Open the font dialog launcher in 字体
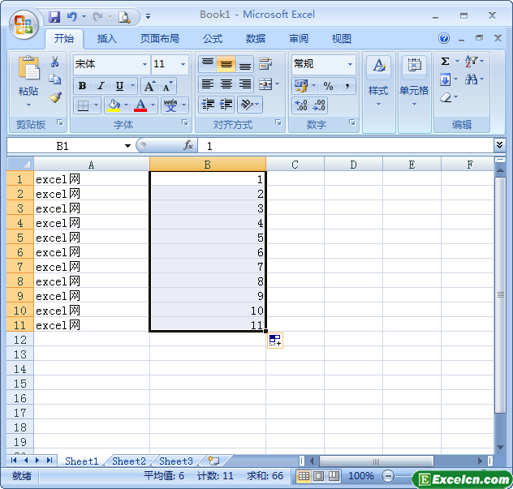The height and width of the screenshot is (489, 513). (x=185, y=122)
